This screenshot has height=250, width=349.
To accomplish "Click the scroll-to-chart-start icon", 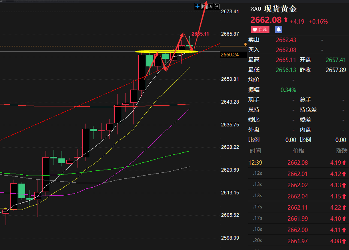I will click(203, 6).
